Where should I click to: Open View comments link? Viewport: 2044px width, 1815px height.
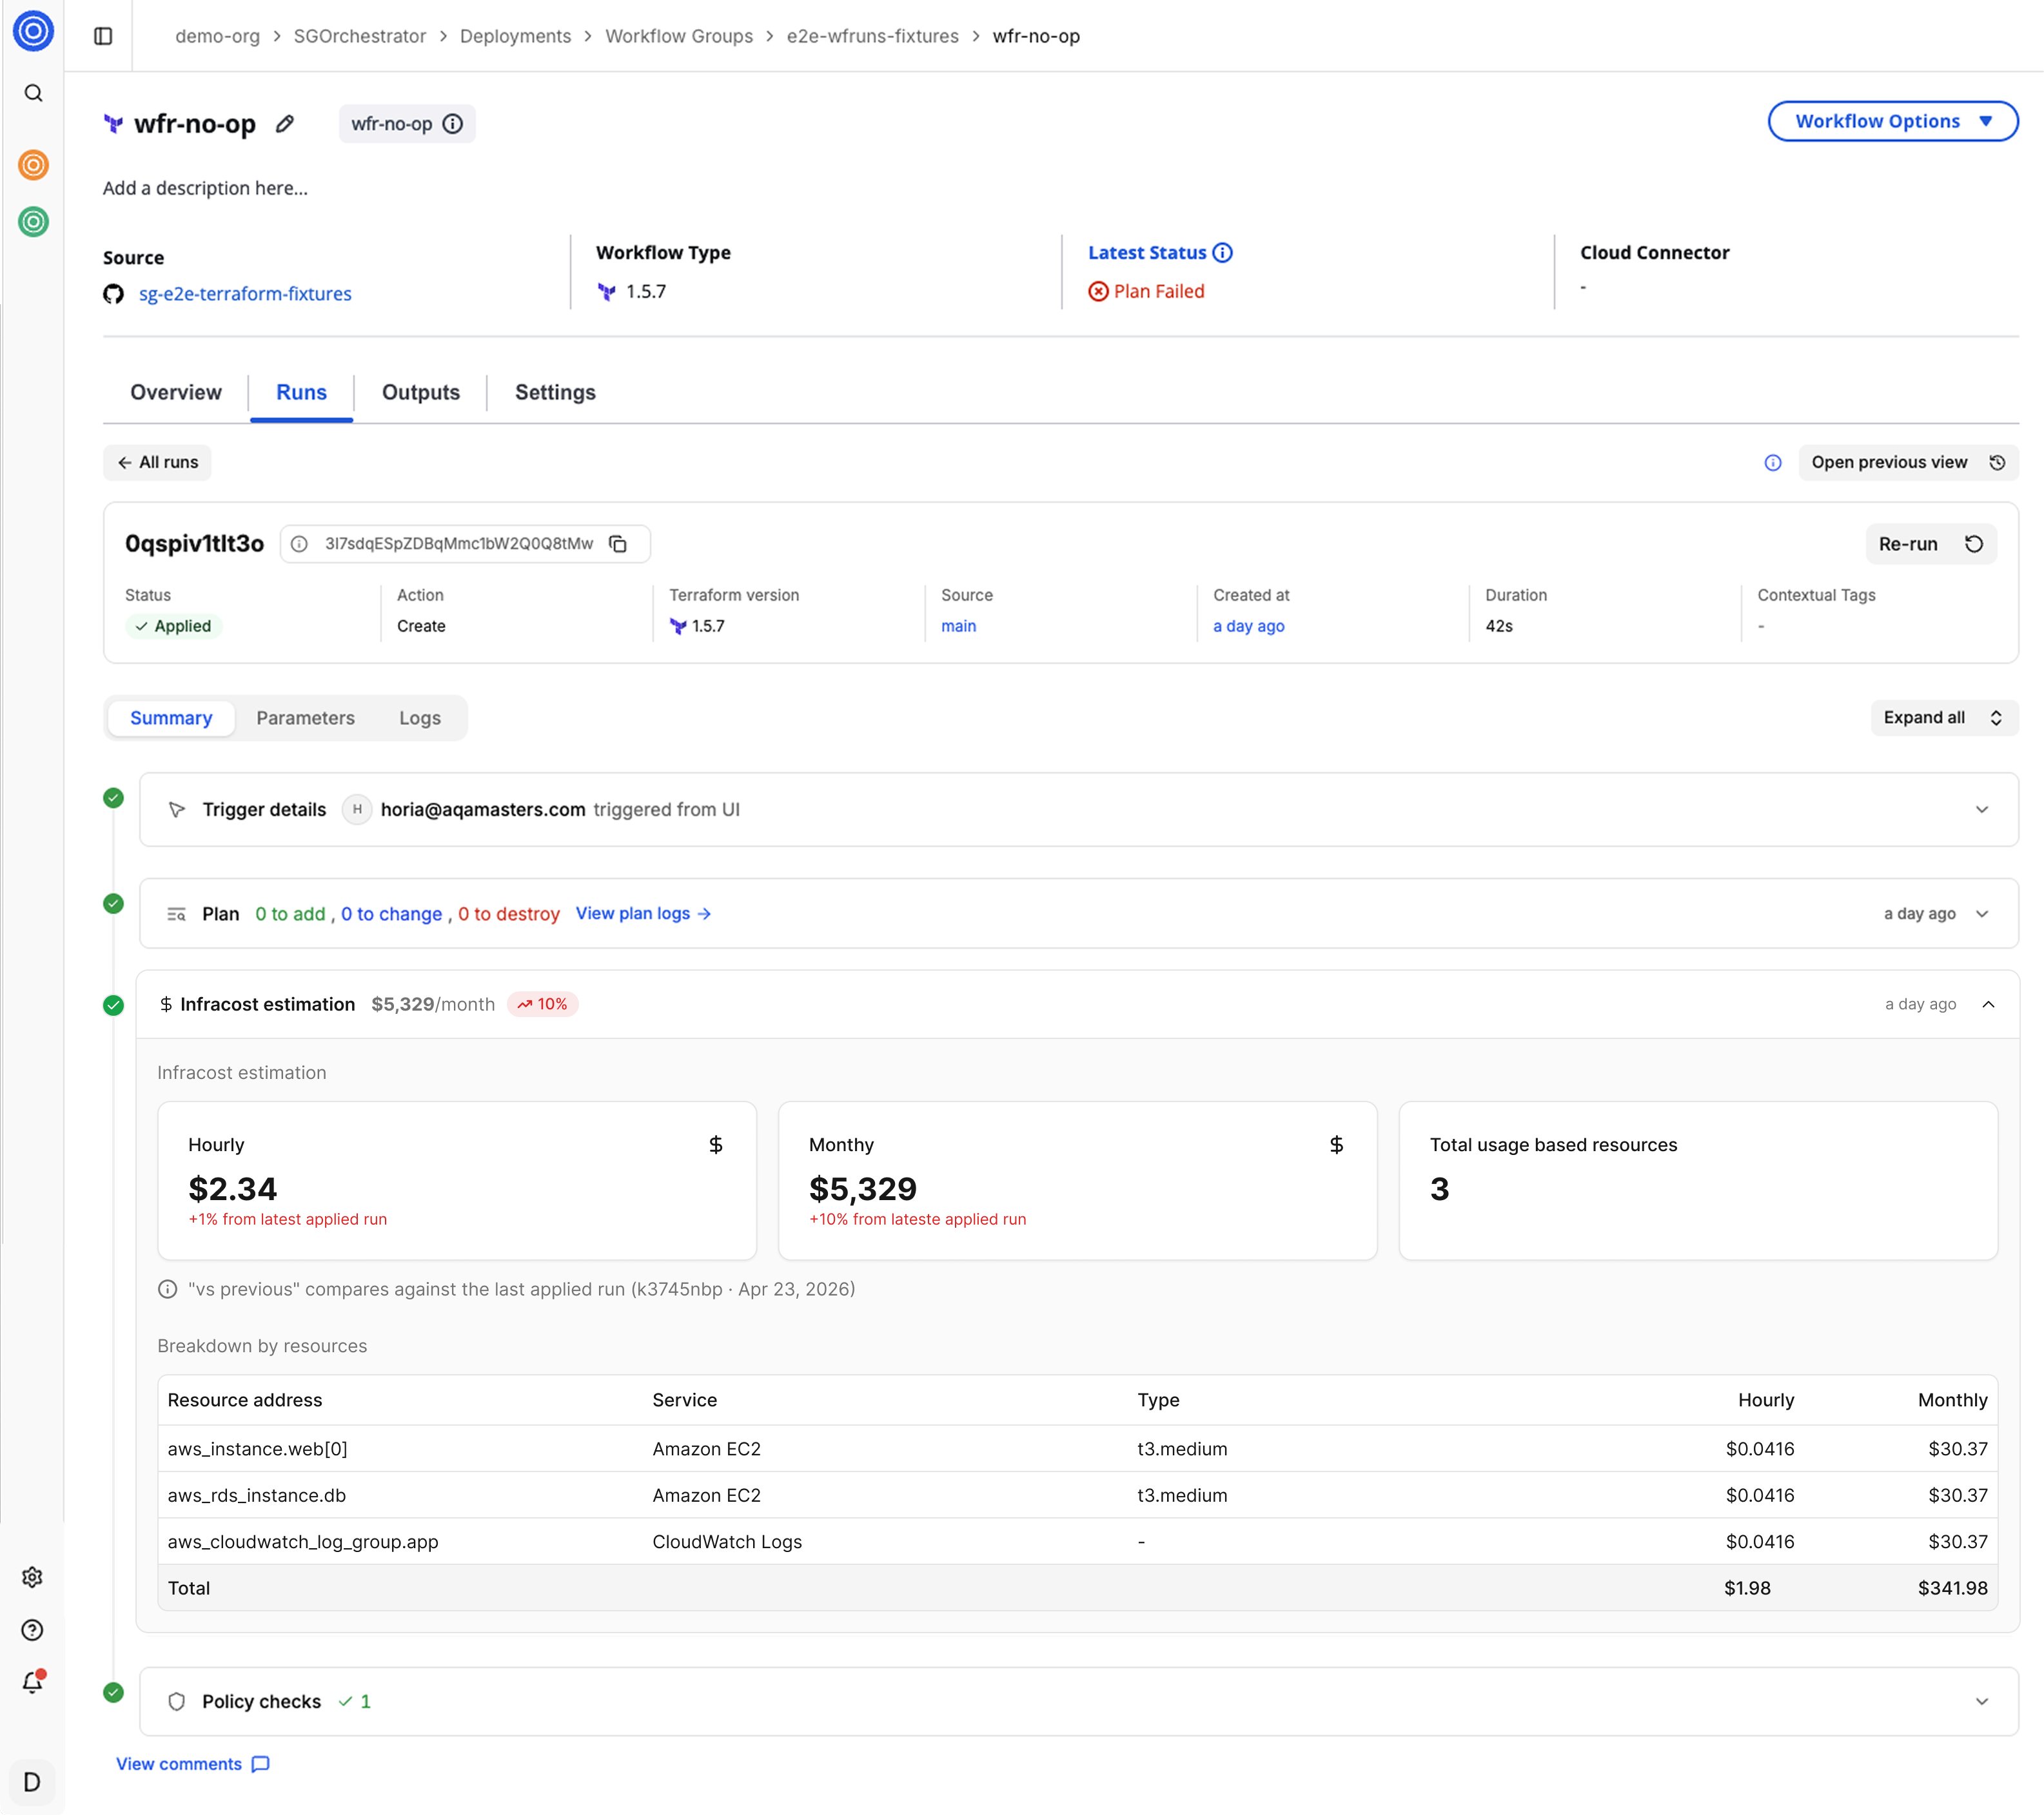point(193,1764)
